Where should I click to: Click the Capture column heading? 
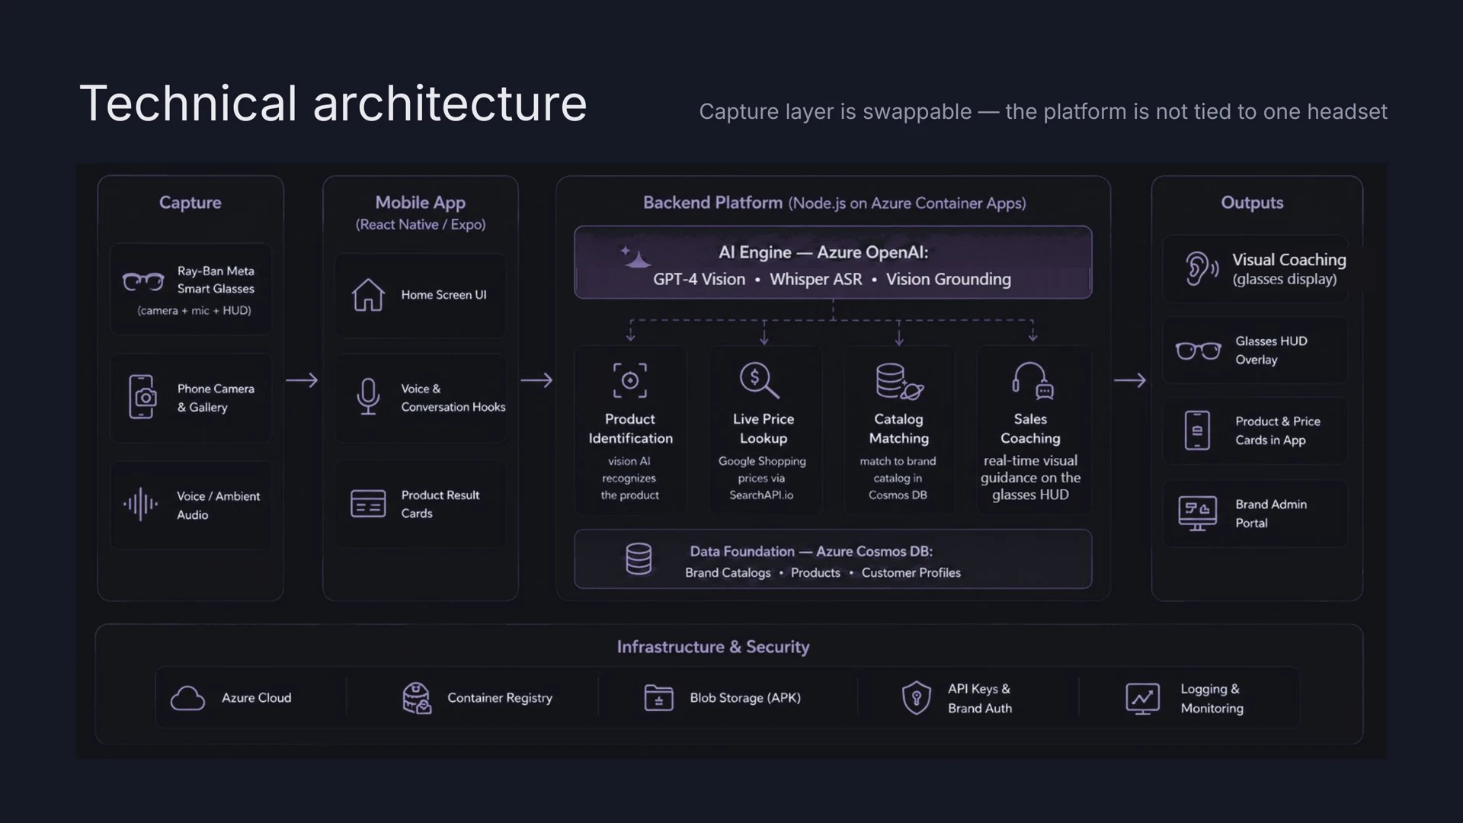190,203
